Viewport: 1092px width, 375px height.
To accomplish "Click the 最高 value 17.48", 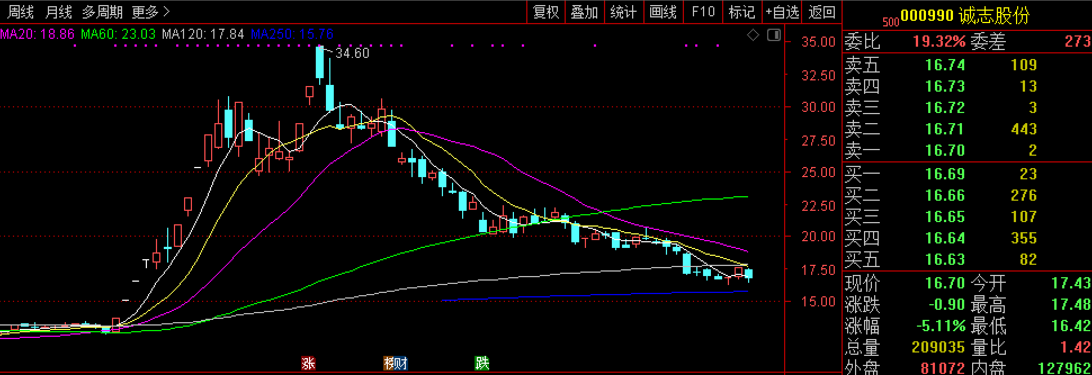I will 1071,305.
